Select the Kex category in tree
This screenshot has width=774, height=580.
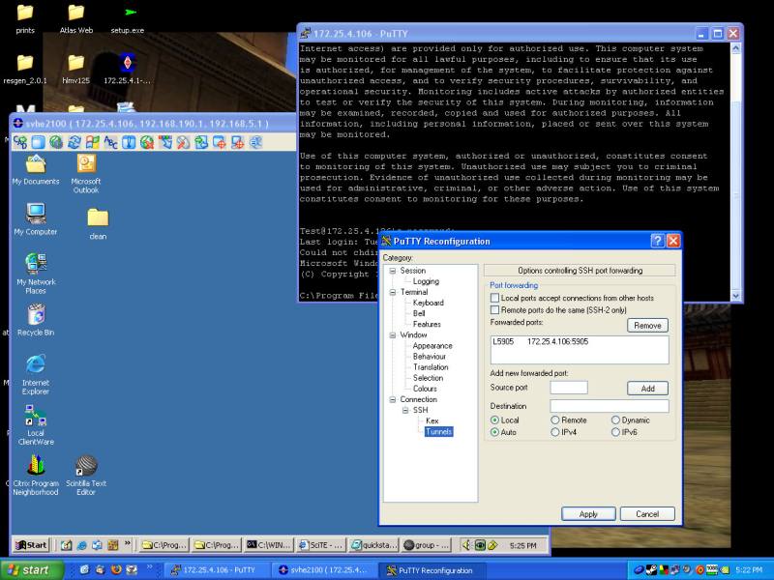[432, 421]
